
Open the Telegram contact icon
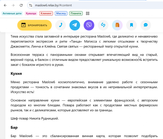pos(75,25)
